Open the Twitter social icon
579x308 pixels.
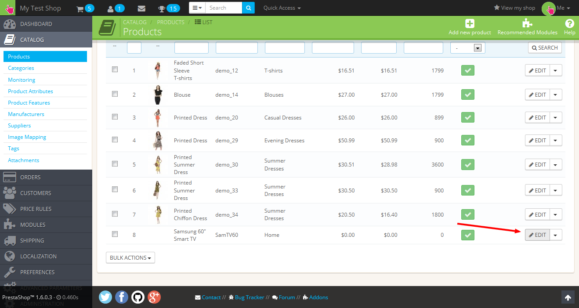(105, 297)
